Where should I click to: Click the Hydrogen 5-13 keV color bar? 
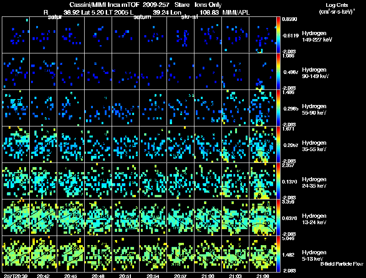279,254
